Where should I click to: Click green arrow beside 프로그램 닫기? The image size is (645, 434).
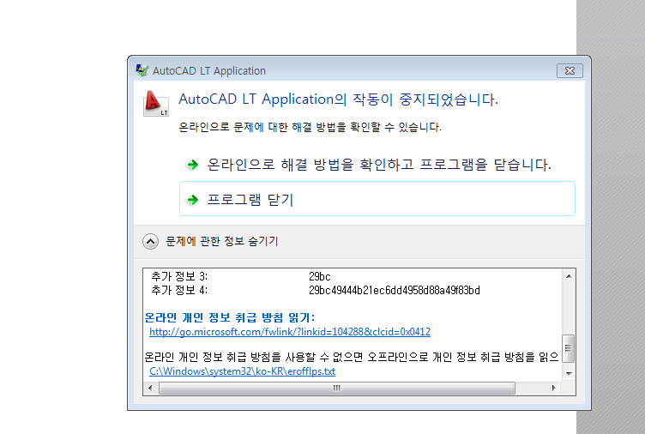point(192,200)
